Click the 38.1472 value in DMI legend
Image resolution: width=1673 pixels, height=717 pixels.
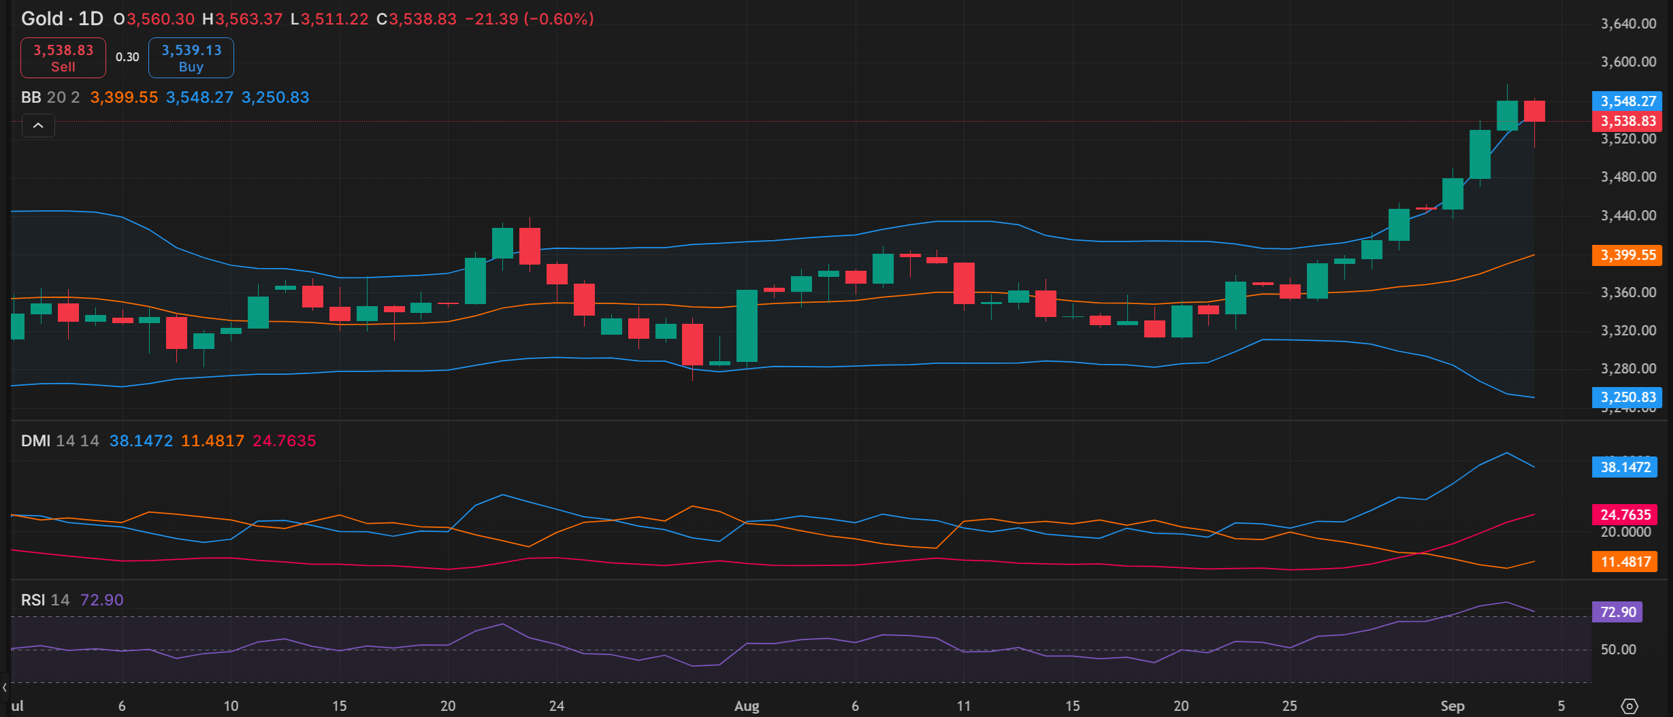(141, 441)
